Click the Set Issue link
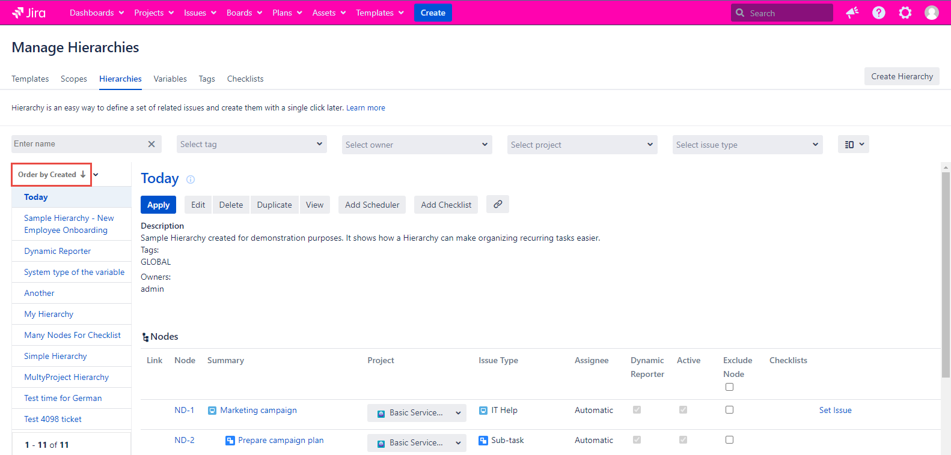The height and width of the screenshot is (455, 951). pyautogui.click(x=835, y=411)
